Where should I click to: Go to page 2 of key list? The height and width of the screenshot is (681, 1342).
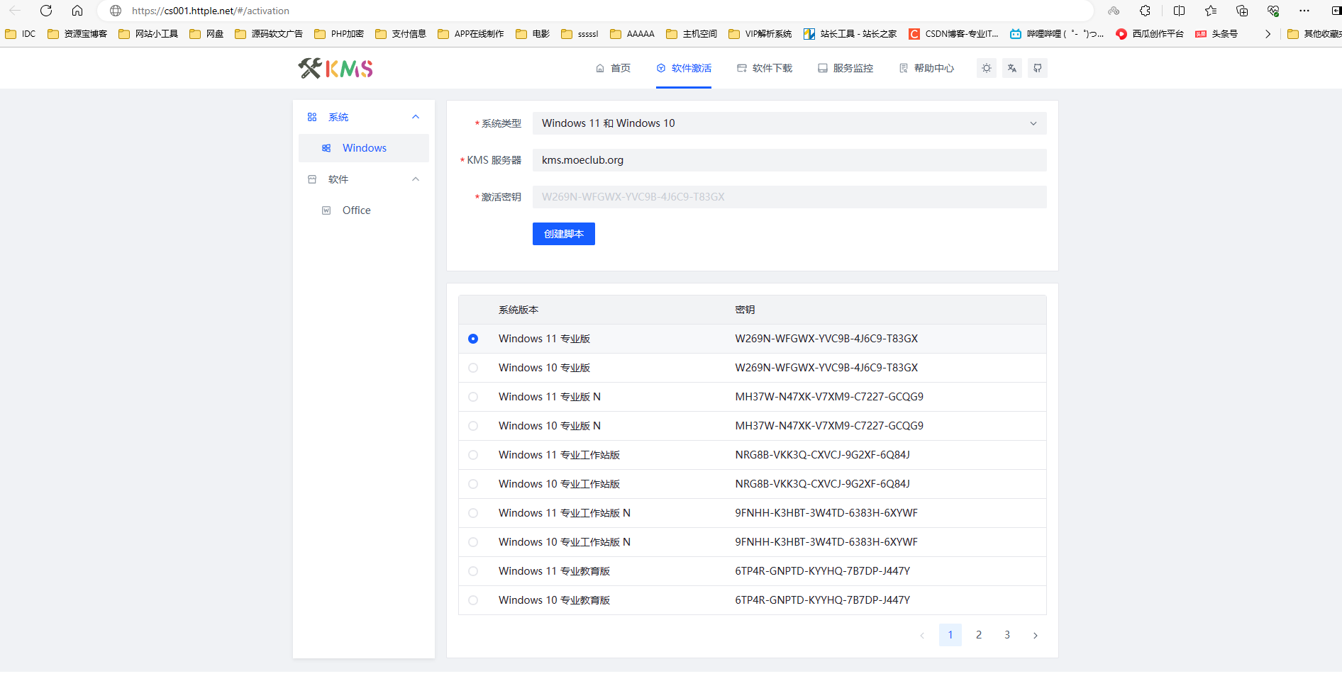click(979, 635)
